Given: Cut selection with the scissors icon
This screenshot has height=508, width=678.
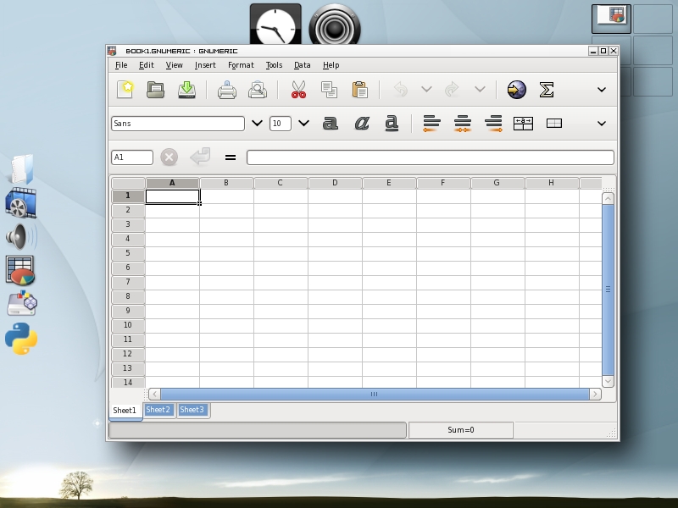Looking at the screenshot, I should coord(298,89).
